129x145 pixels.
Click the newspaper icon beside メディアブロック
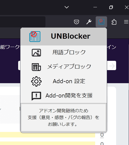click(36, 67)
